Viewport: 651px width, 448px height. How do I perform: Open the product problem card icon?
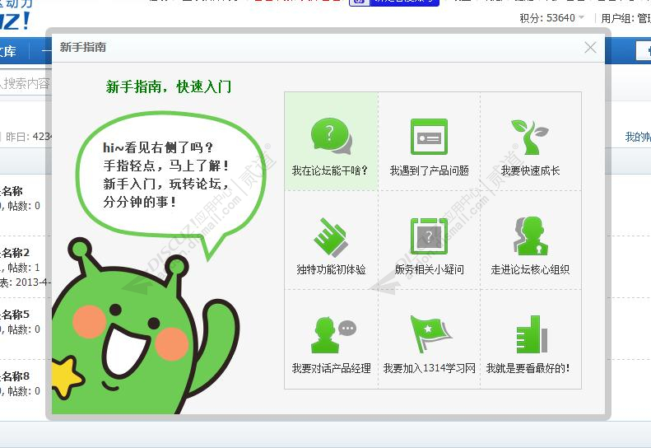click(429, 137)
